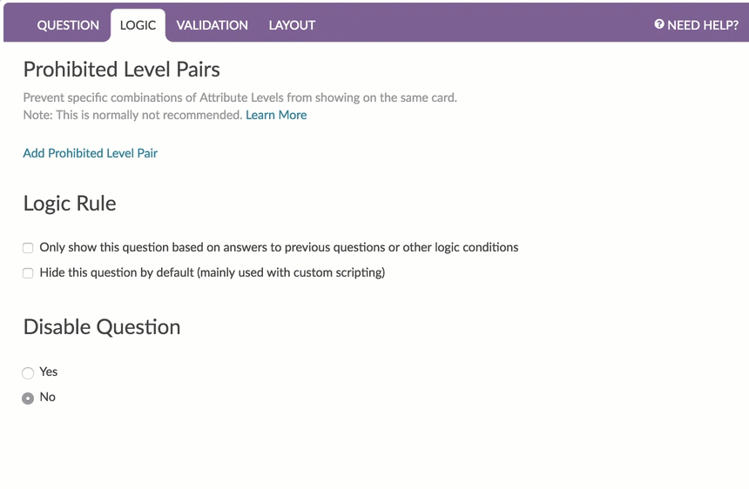The height and width of the screenshot is (489, 749).
Task: Choose the No radio button
Action: (28, 398)
